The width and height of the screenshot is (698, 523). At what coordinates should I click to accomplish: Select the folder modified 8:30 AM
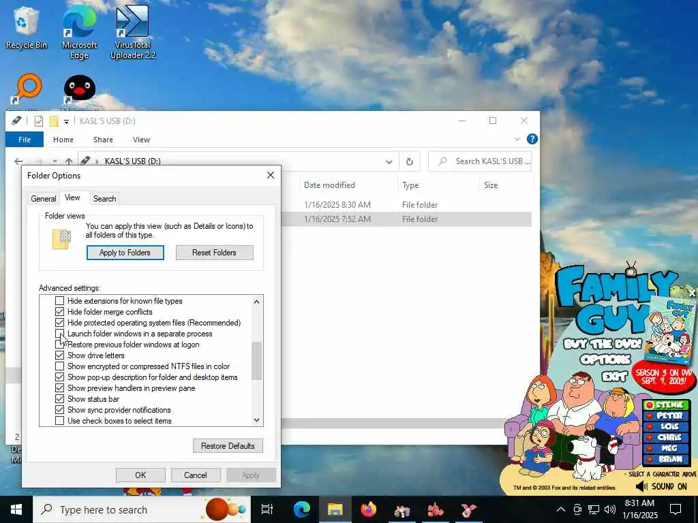[x=407, y=204]
